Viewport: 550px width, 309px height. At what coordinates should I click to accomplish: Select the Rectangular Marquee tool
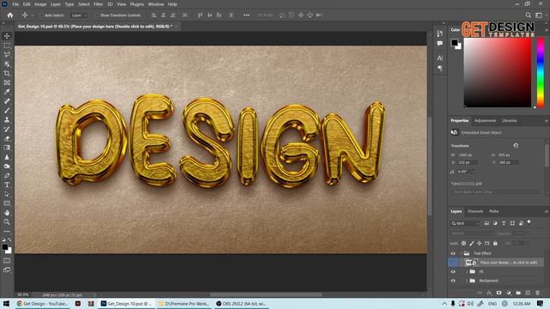[7, 45]
